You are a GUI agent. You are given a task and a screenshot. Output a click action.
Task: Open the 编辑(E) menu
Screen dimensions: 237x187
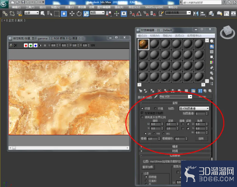tap(16, 7)
